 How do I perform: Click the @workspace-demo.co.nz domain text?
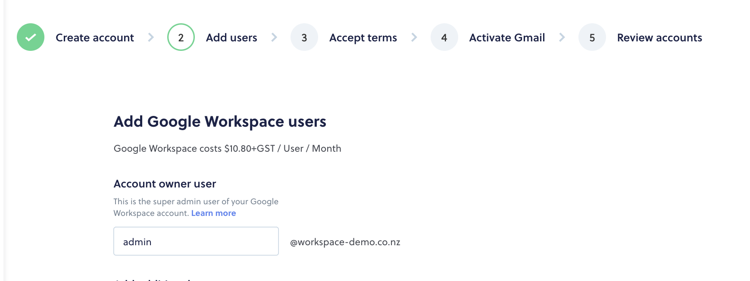(345, 242)
